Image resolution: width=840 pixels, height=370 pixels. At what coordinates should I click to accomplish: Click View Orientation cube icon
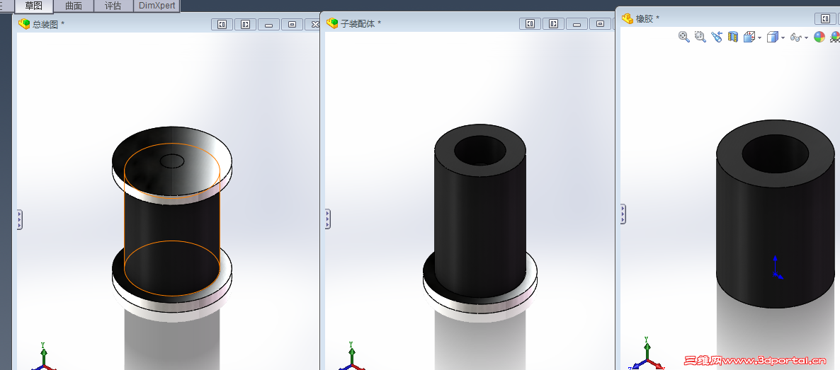[749, 37]
